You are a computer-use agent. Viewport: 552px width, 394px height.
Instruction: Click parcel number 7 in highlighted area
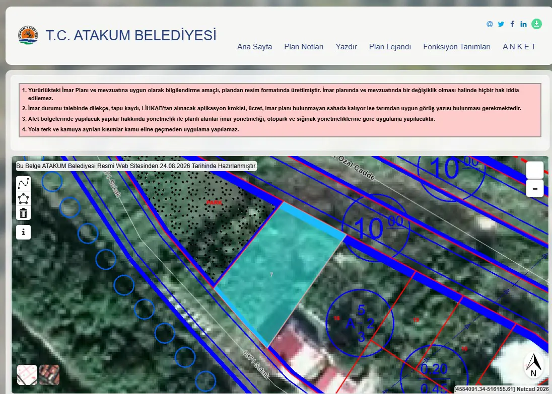pyautogui.click(x=271, y=274)
